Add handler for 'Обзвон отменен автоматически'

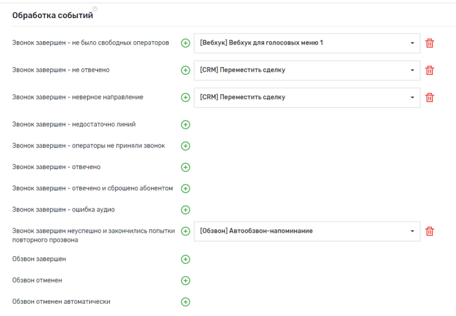186,301
